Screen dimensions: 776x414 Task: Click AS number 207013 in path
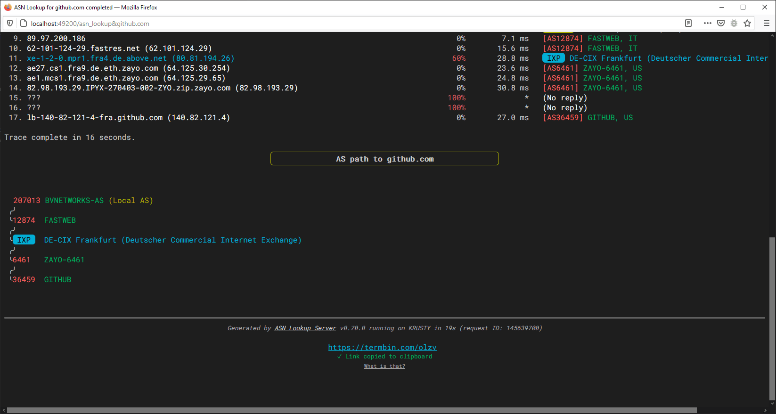tap(27, 201)
